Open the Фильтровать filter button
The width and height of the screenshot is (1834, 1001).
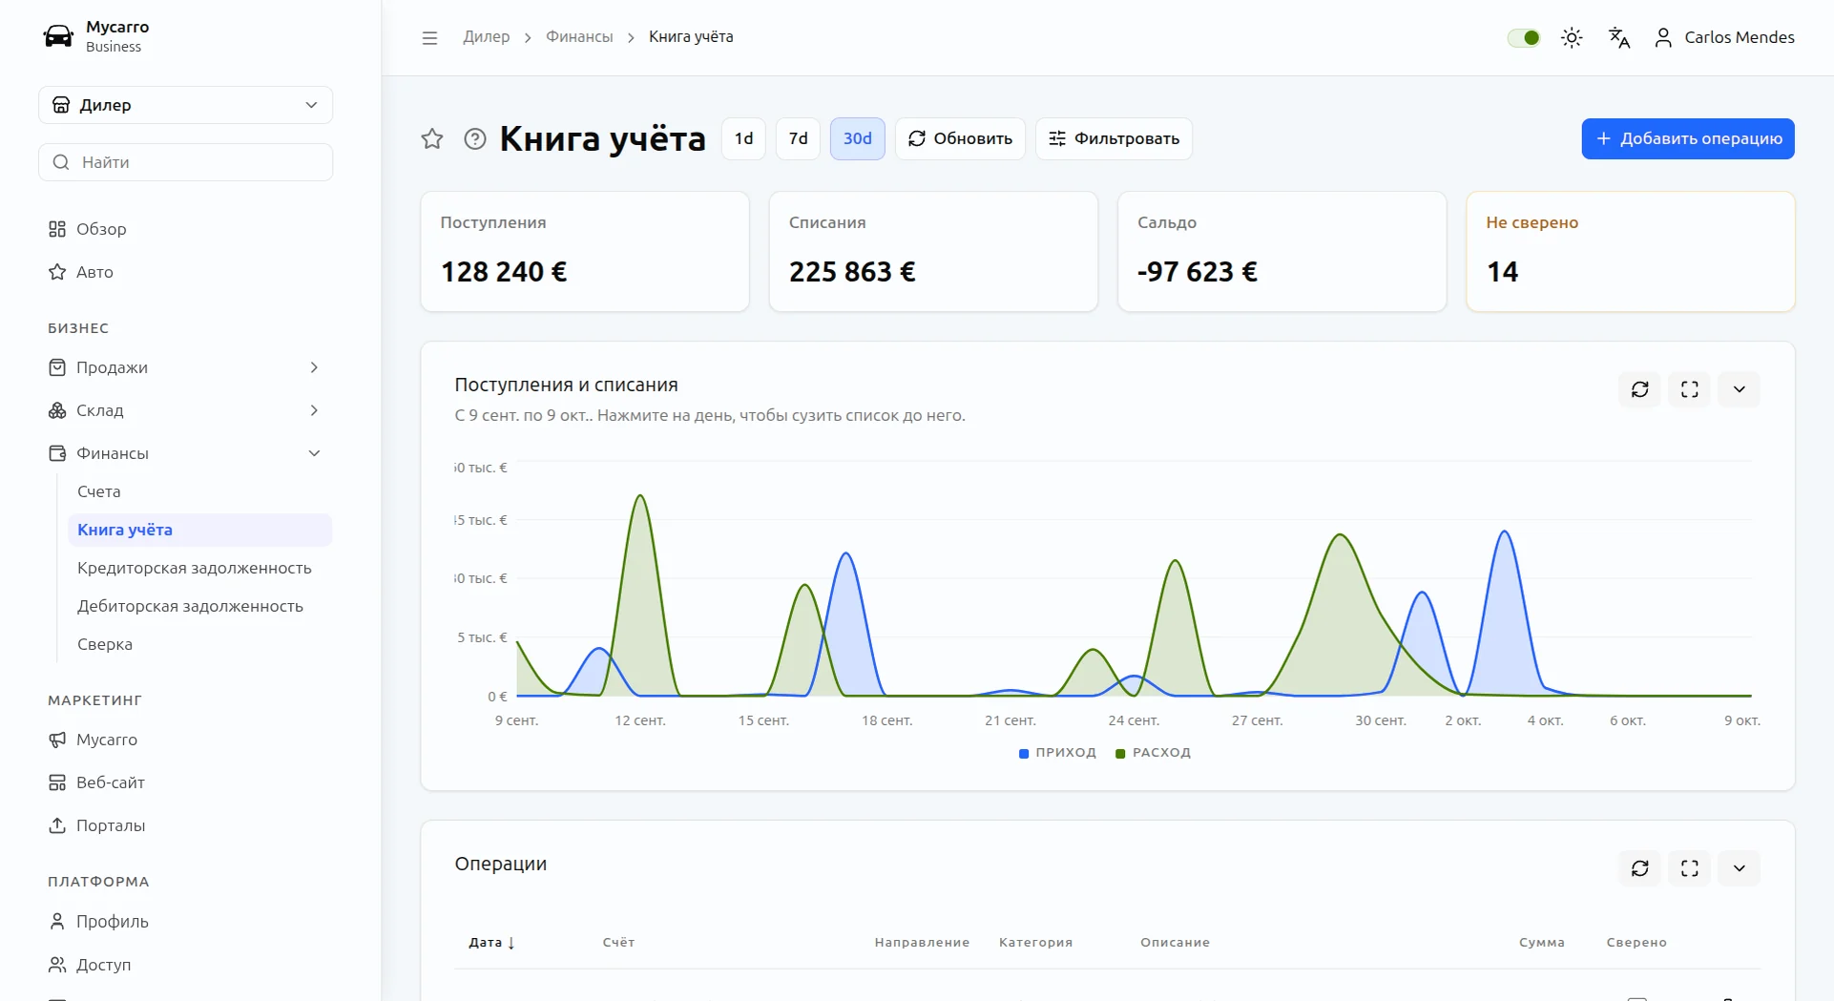click(x=1114, y=139)
